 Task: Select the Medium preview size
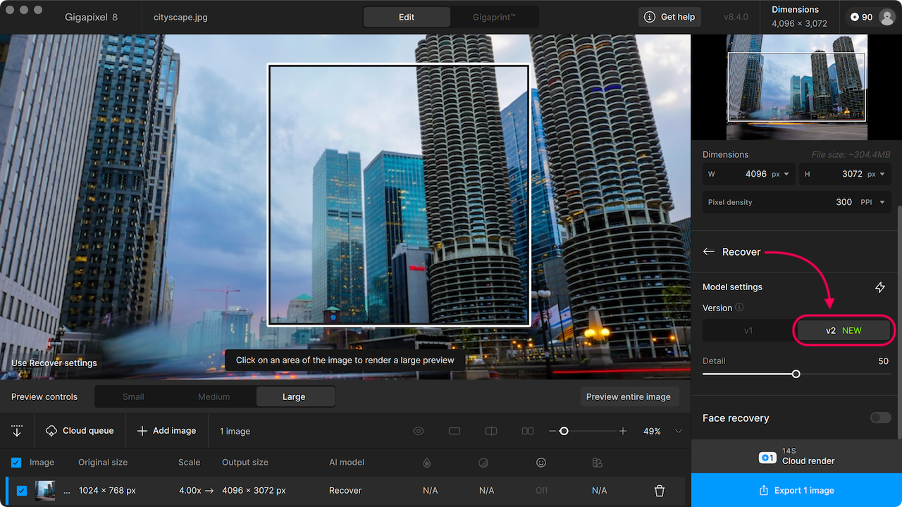pyautogui.click(x=214, y=397)
